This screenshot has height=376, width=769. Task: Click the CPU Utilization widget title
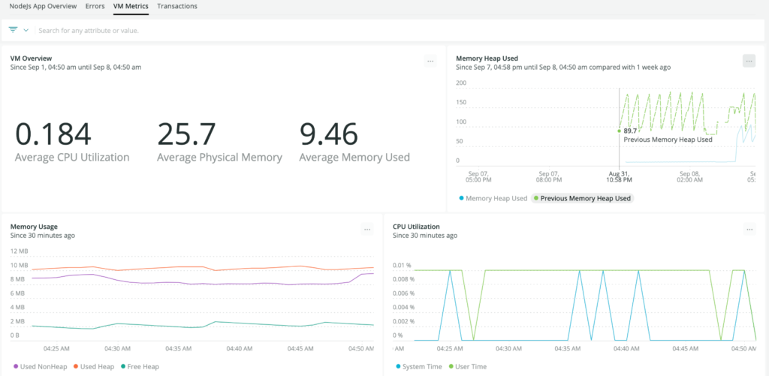(x=416, y=227)
